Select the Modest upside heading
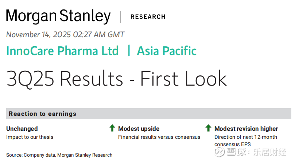The width and height of the screenshot is (295, 161). 139,129
